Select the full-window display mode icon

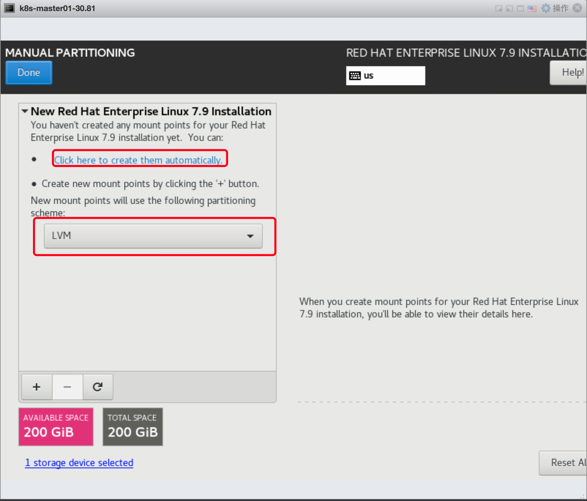coord(520,8)
